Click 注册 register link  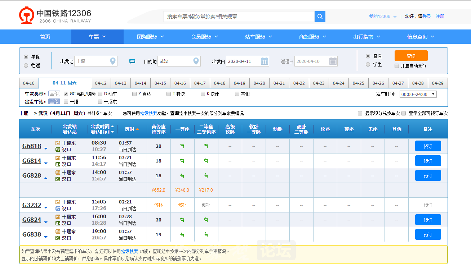point(440,17)
